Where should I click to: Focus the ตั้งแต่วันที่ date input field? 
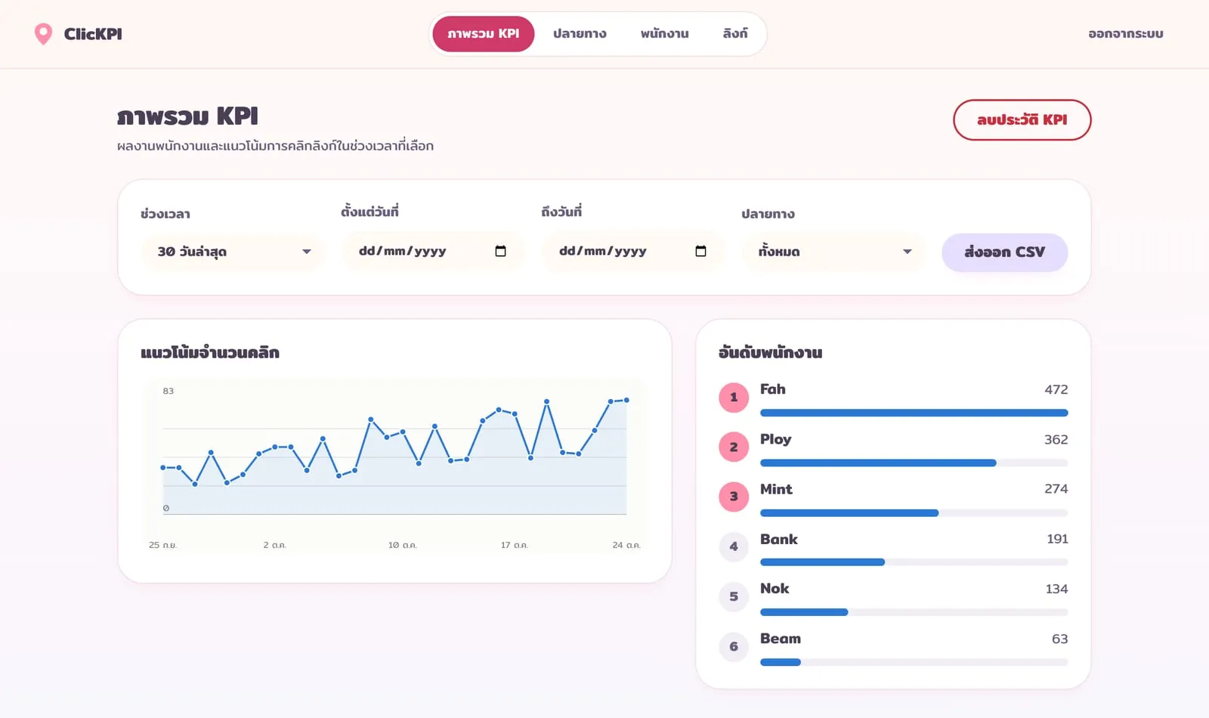point(433,251)
